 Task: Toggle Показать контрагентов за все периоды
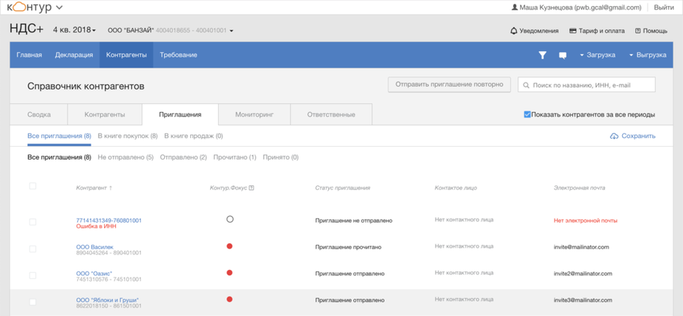point(527,115)
